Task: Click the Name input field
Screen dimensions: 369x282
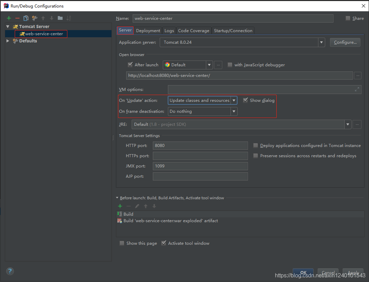Action: (x=233, y=18)
